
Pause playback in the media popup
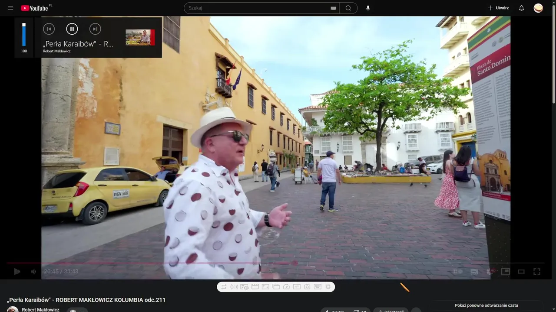click(x=72, y=29)
